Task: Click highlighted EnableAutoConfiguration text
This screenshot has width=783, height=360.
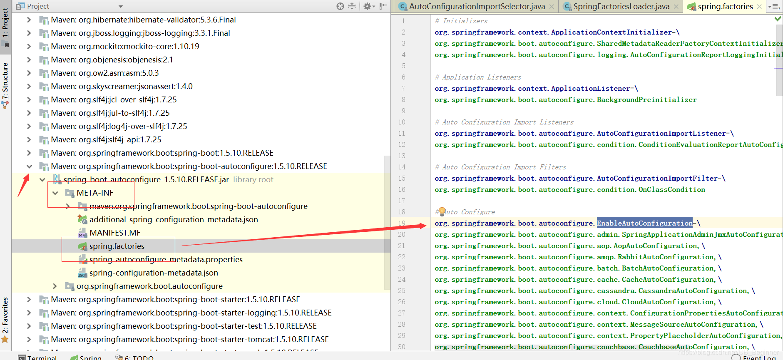Action: pyautogui.click(x=645, y=223)
